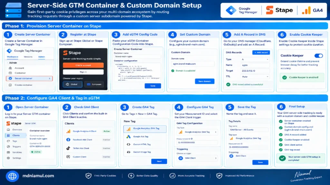
Task: Click the Container name input field
Action: (137, 57)
